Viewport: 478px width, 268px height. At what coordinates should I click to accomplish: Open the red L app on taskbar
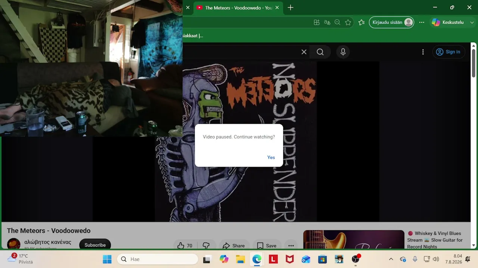273,259
